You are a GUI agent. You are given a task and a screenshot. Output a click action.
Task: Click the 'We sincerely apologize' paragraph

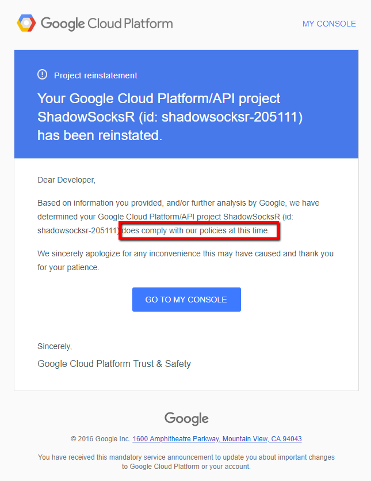[185, 260]
